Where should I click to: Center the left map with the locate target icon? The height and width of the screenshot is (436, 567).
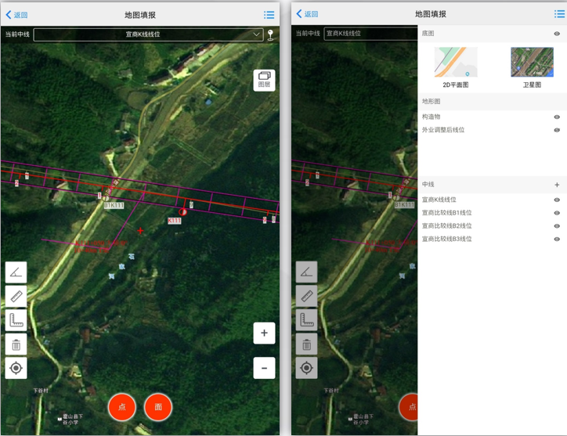tap(16, 368)
